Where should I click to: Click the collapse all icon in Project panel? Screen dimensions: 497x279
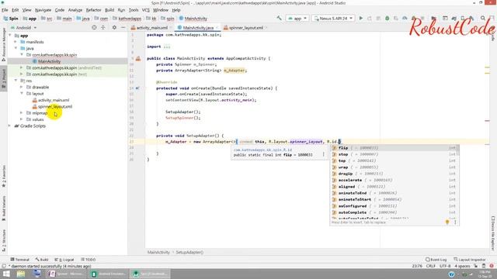103,28
